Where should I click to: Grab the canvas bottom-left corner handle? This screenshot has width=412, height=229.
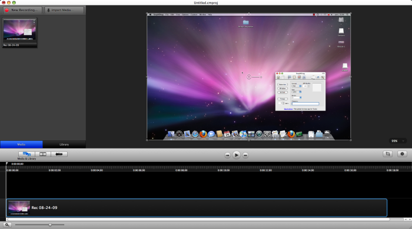(x=147, y=140)
